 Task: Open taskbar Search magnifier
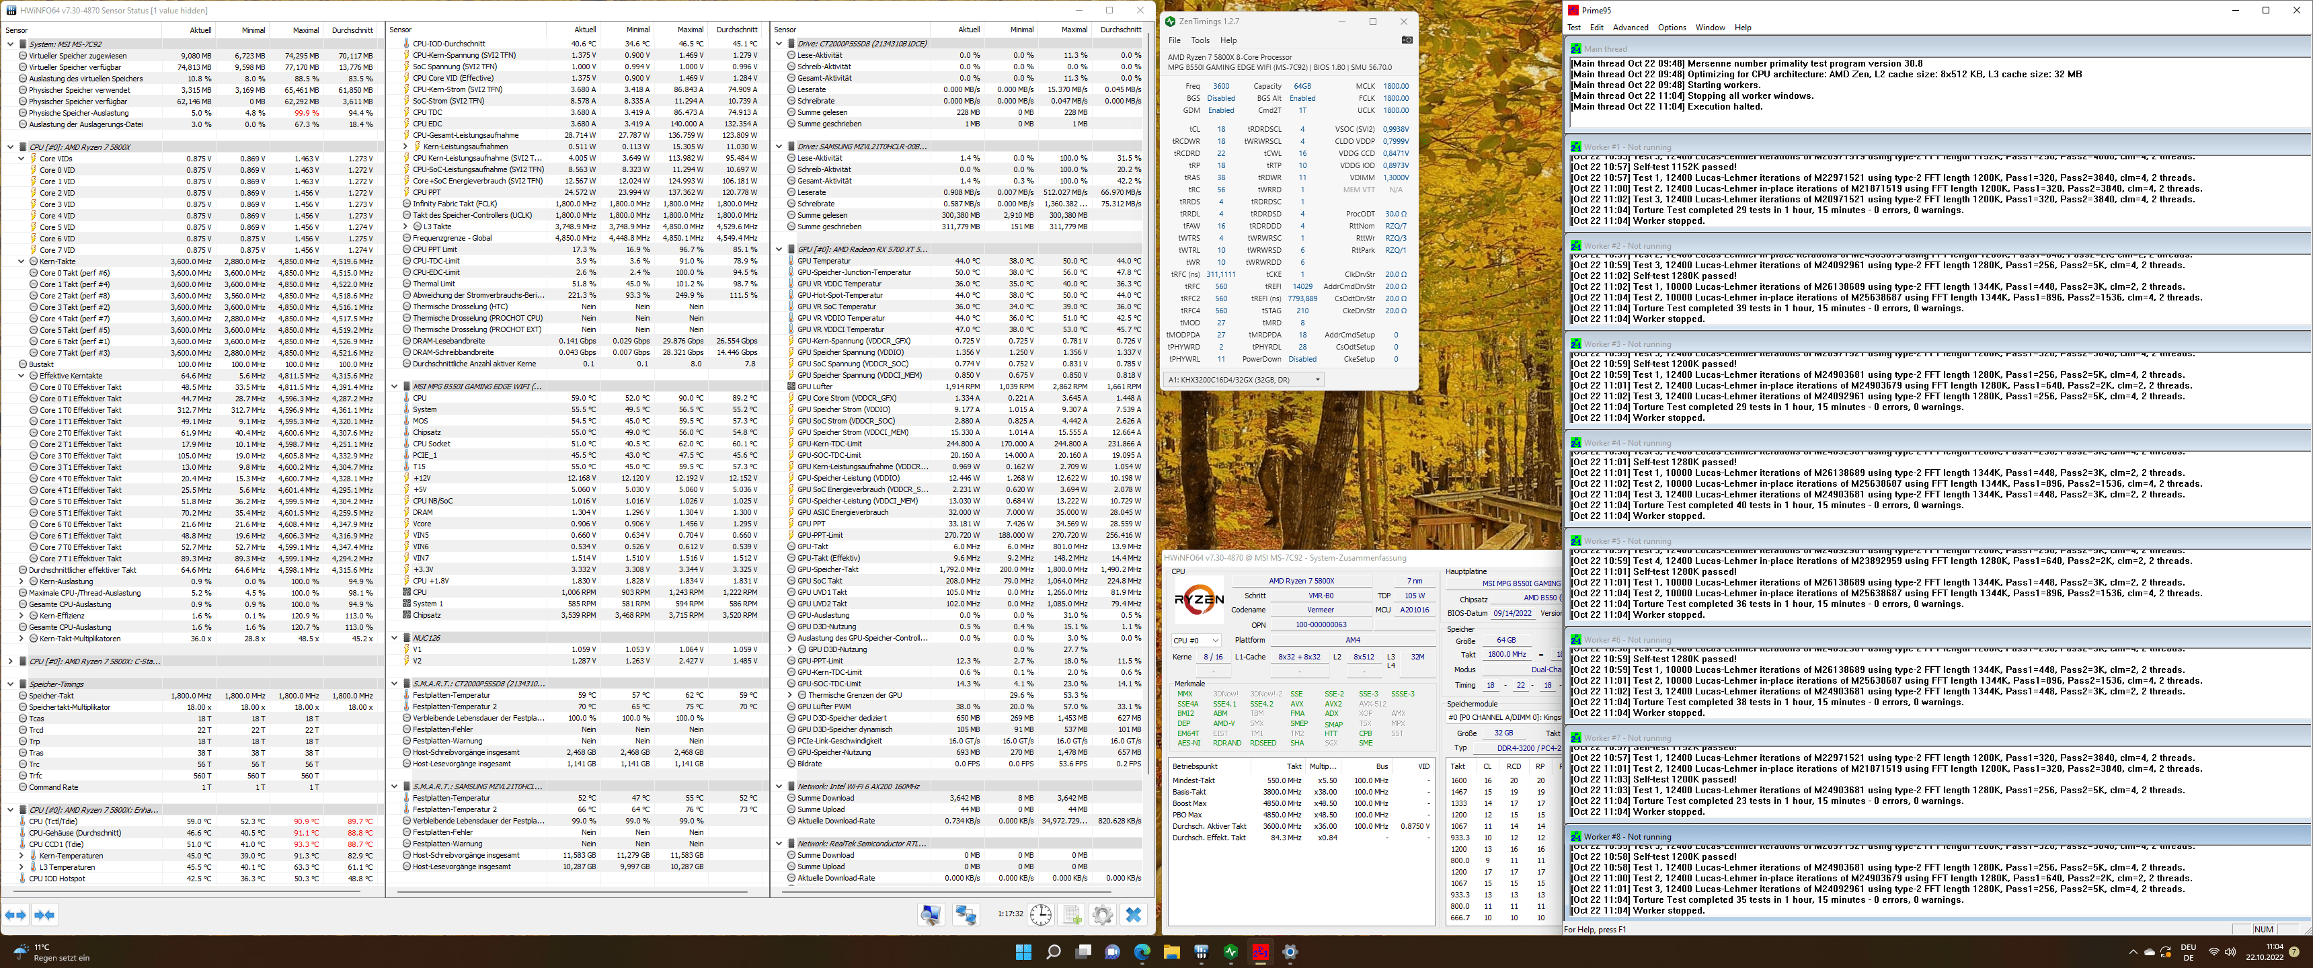pyautogui.click(x=1053, y=952)
